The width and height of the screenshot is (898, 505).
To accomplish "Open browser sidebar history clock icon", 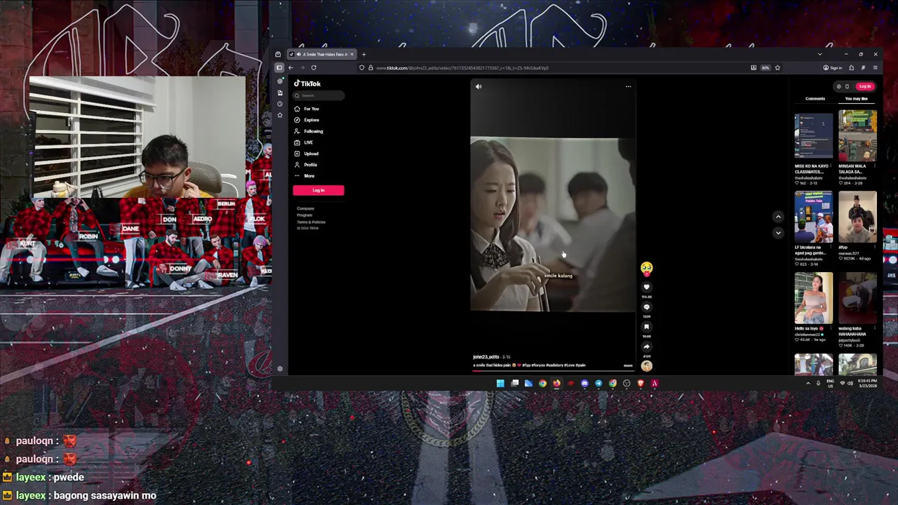I will coord(280,104).
